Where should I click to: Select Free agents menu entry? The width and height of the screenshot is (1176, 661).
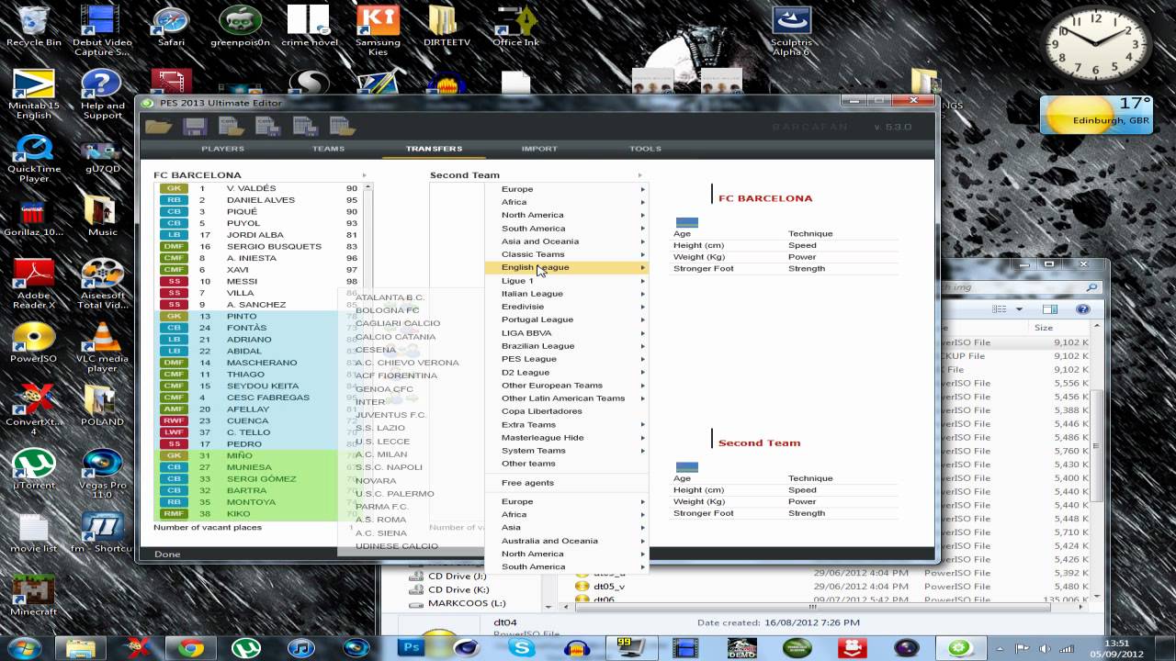point(566,483)
